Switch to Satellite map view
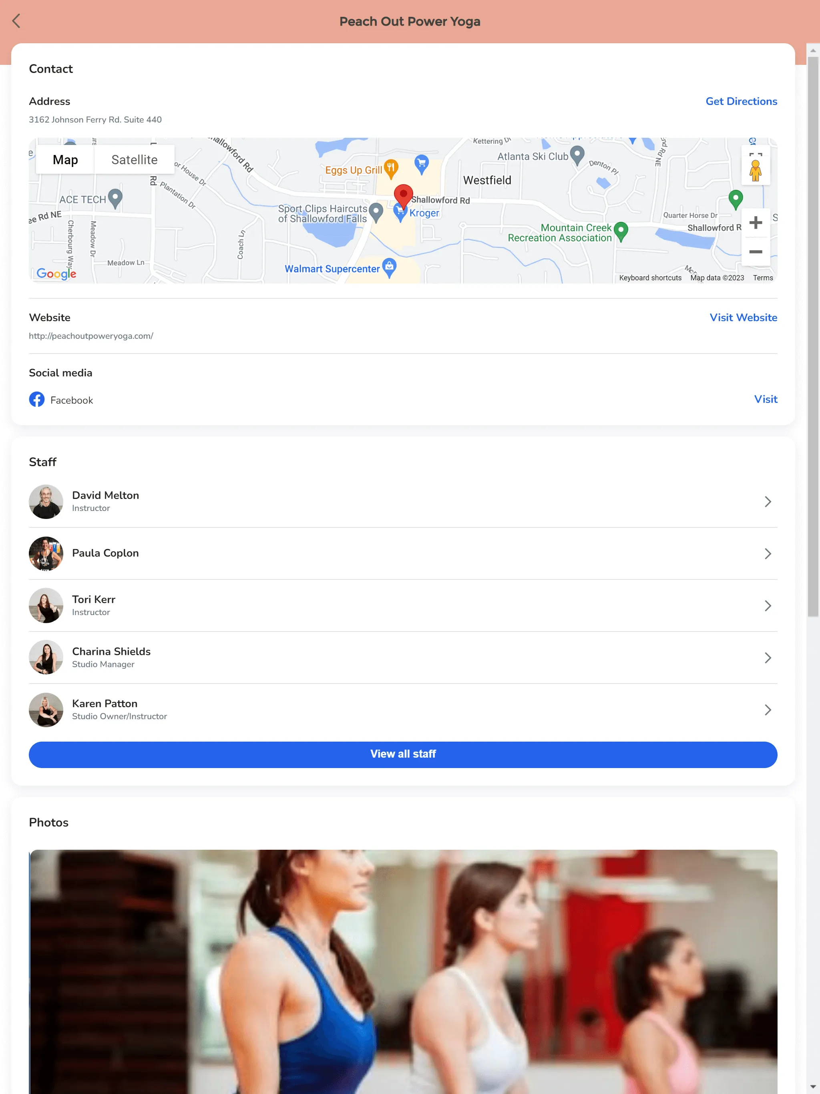Viewport: 820px width, 1094px height. tap(135, 159)
